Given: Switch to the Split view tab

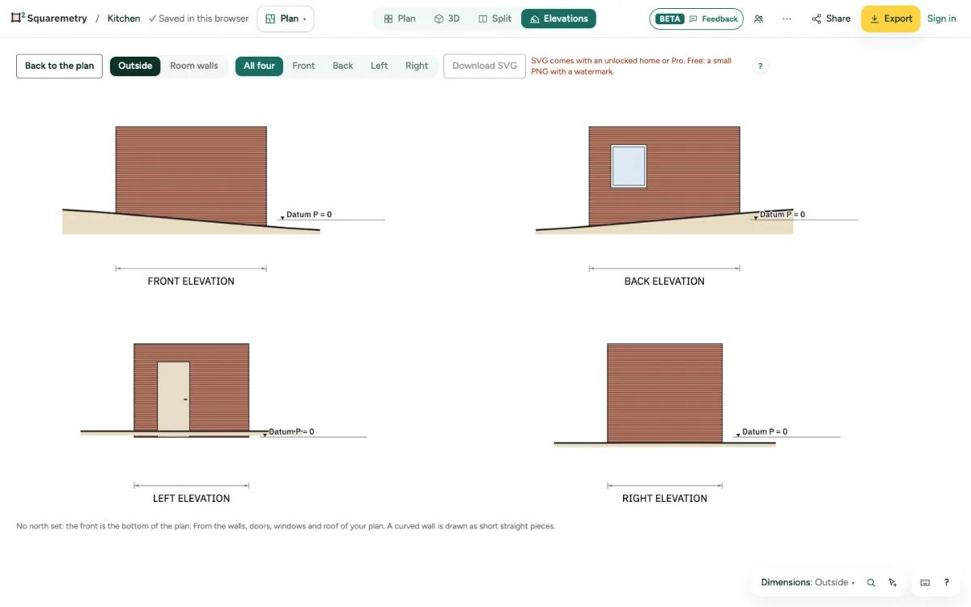Looking at the screenshot, I should [494, 19].
